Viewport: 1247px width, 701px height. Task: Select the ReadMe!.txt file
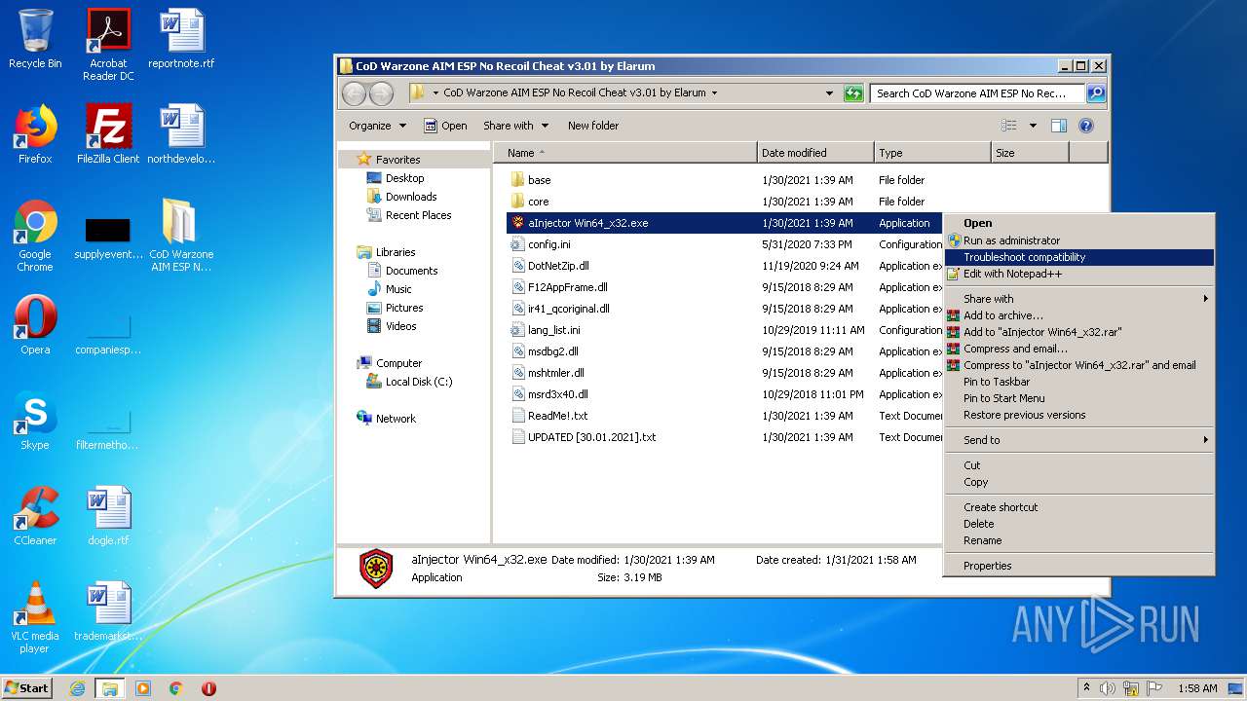point(550,416)
